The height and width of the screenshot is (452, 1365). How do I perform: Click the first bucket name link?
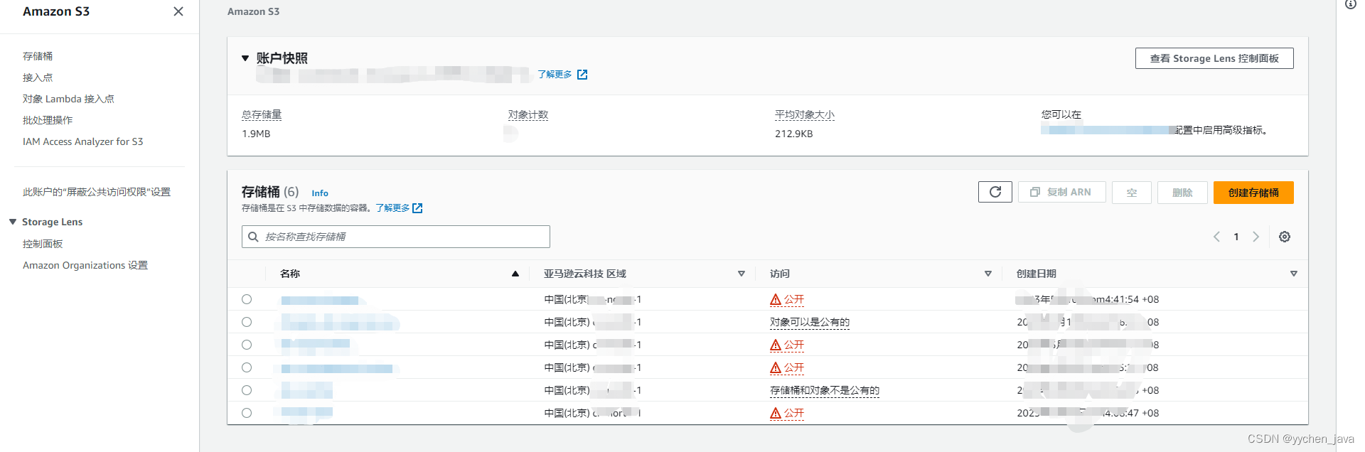[x=320, y=300]
